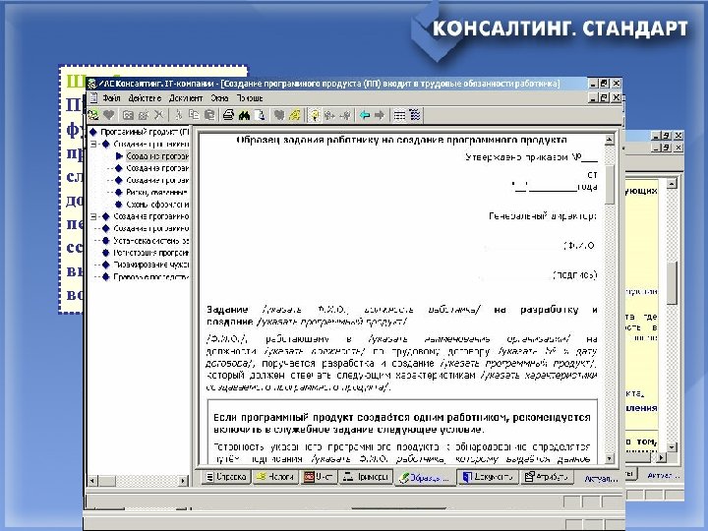Click the first green toolbar icon
This screenshot has width=708, height=531.
pyautogui.click(x=93, y=115)
